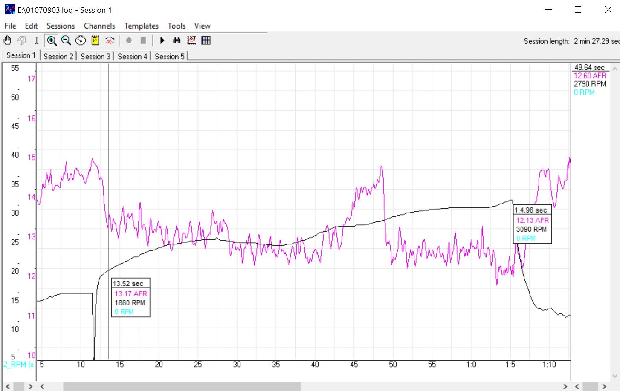Close the log viewer window
Image resolution: width=620 pixels, height=391 pixels.
tap(608, 10)
